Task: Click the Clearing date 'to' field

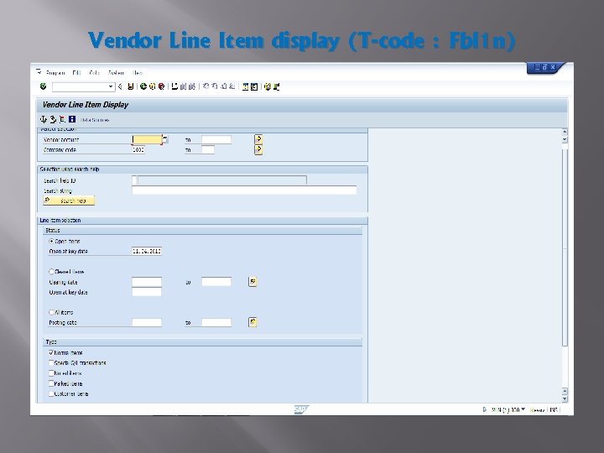Action: [x=216, y=282]
